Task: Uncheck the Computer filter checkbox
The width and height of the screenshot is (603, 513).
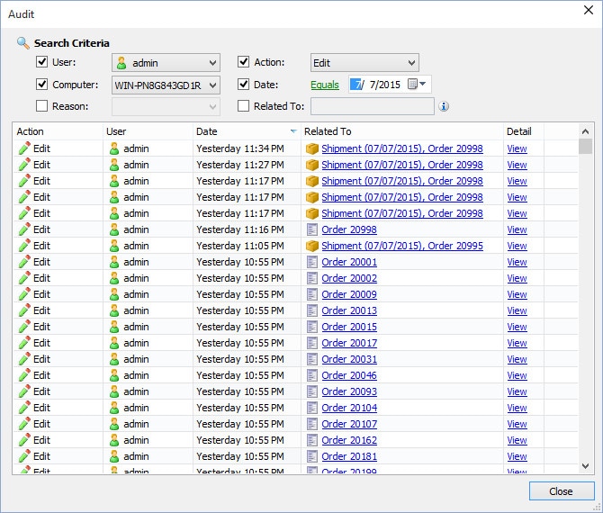Action: pos(41,85)
